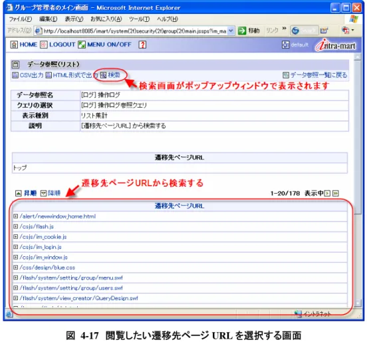Image resolution: width=367 pixels, height=342 pixels.
Task: Expand /css/design/blue.css row
Action: tap(16, 267)
